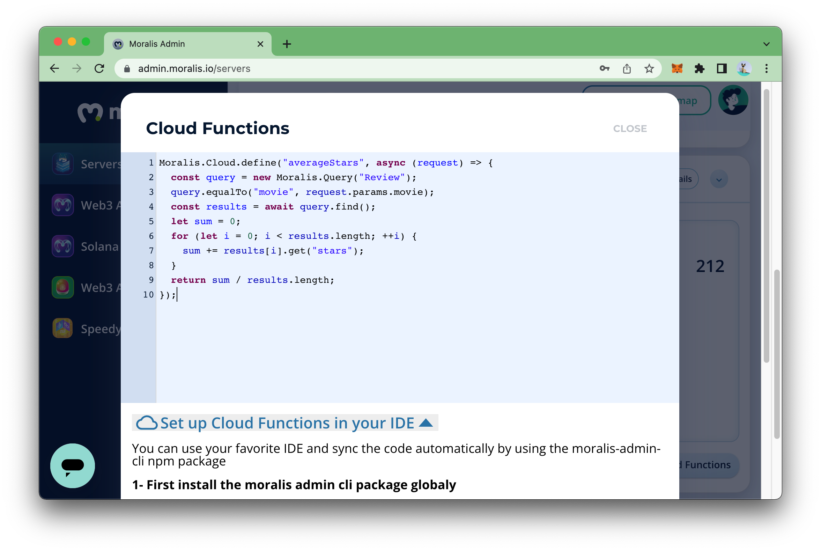Expand the server card chevron

719,180
